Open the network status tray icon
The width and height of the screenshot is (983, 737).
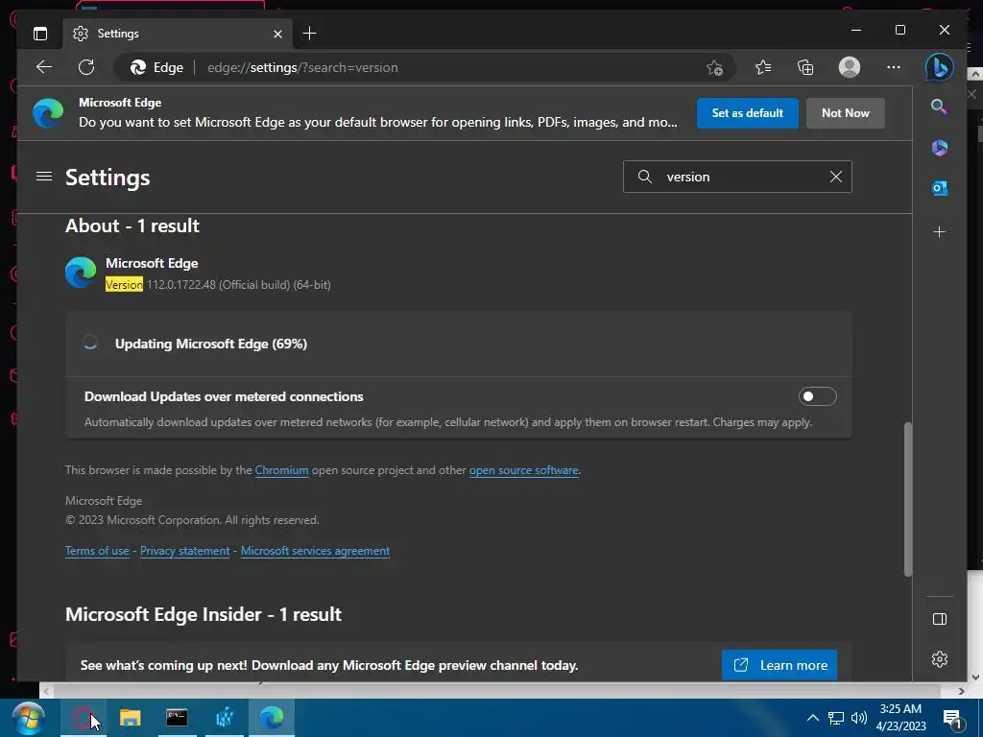coord(836,718)
